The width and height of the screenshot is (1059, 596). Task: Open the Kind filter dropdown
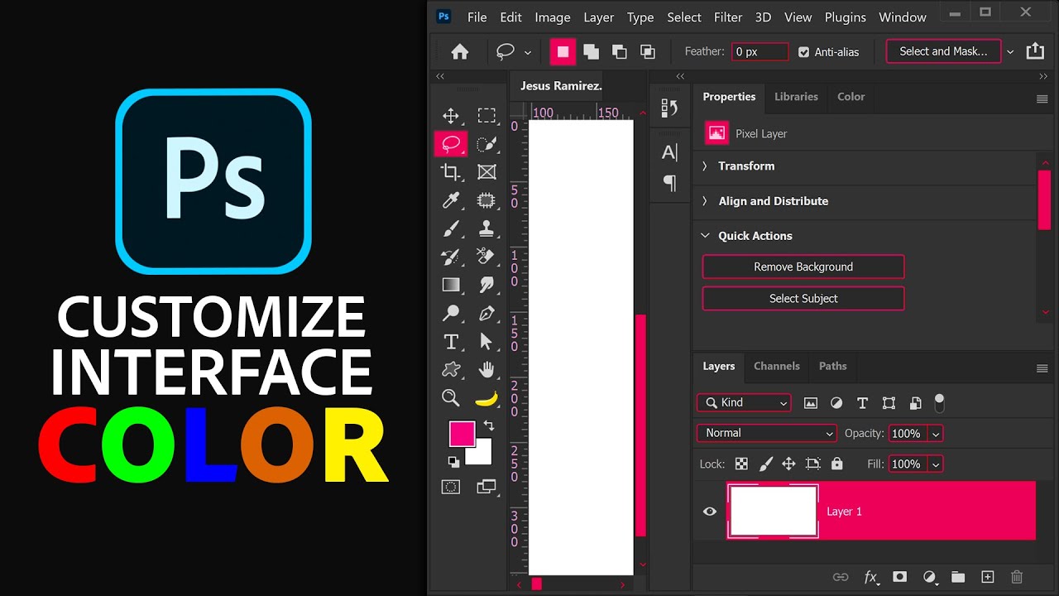[744, 402]
